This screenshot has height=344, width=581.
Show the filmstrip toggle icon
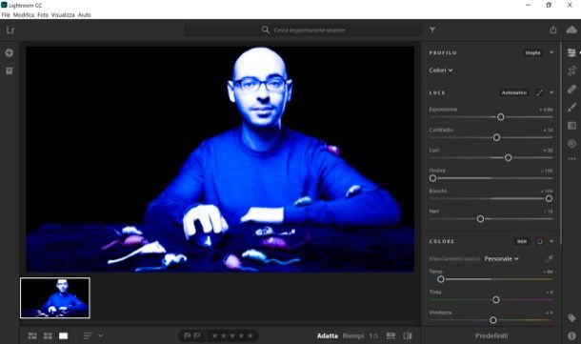tap(391, 335)
